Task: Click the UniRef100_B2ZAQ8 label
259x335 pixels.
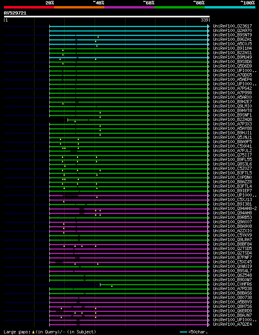Action: click(x=233, y=119)
